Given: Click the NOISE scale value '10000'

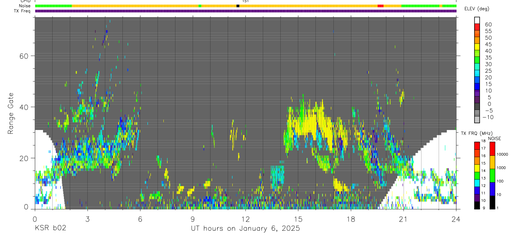Looking at the screenshot, I should [x=502, y=154].
